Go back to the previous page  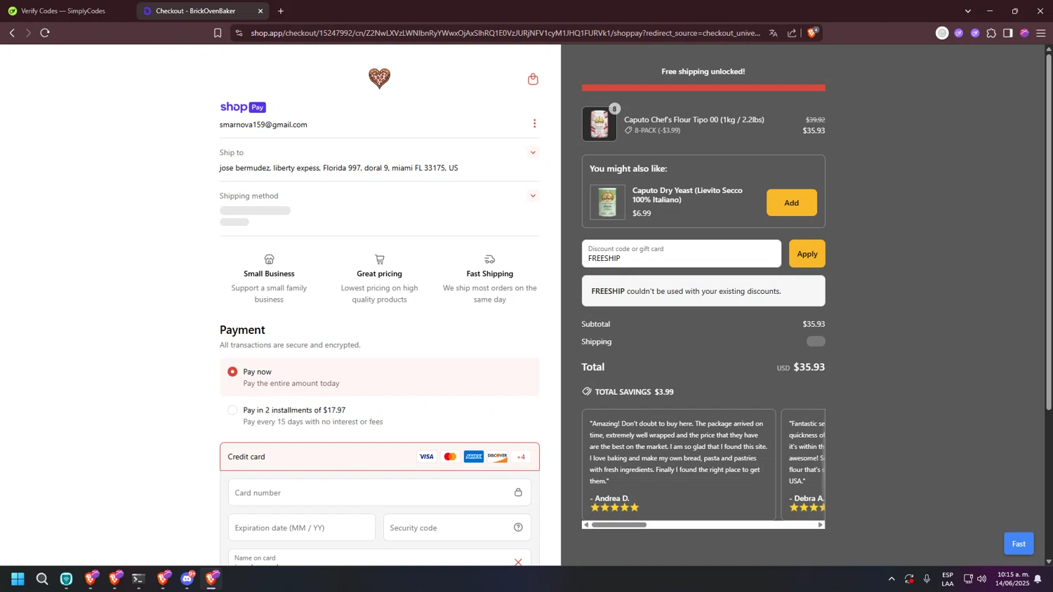(x=12, y=33)
